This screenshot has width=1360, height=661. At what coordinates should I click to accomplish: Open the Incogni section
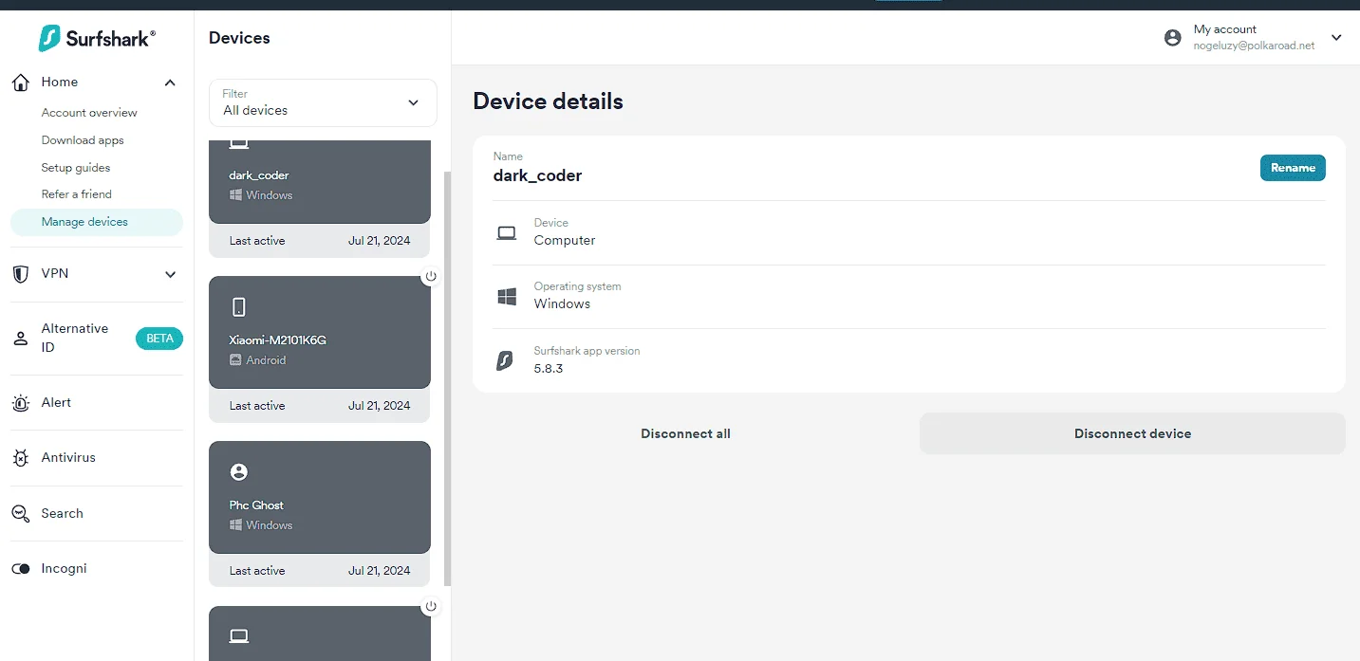[x=64, y=569]
